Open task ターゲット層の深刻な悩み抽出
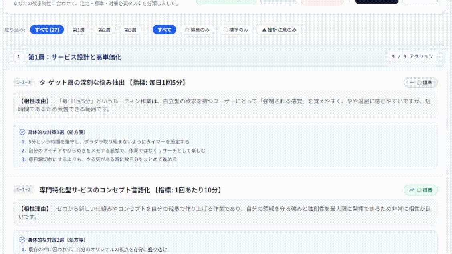 [113, 83]
